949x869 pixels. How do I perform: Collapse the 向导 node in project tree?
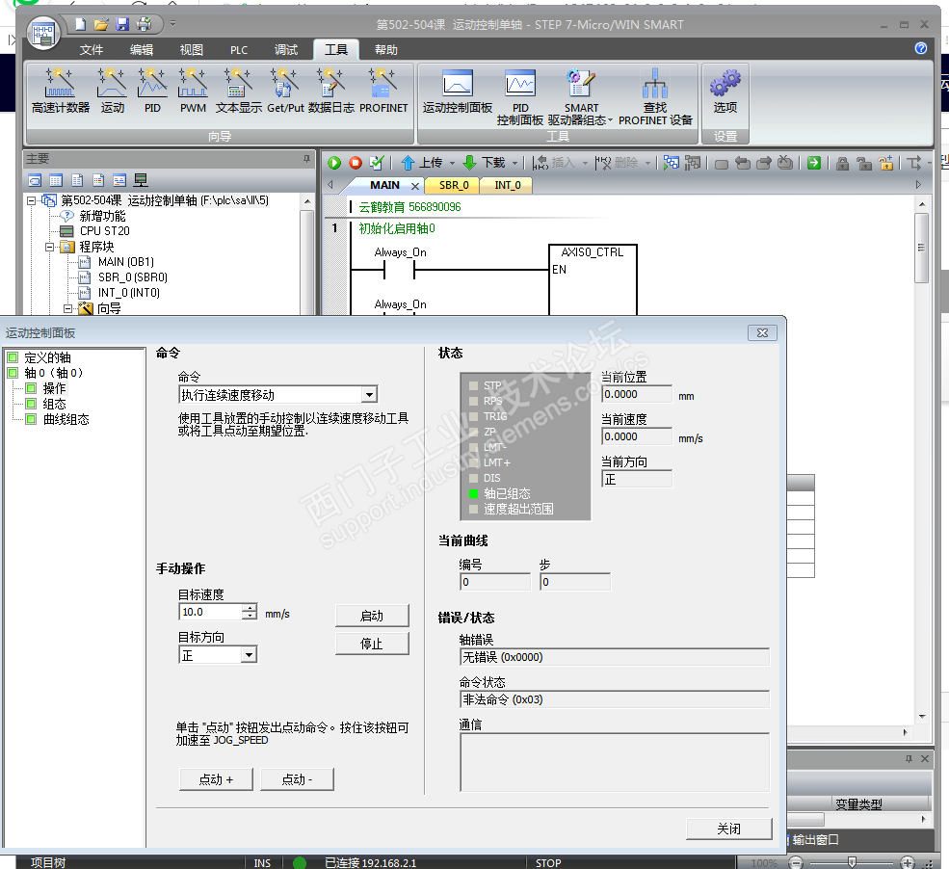(67, 308)
